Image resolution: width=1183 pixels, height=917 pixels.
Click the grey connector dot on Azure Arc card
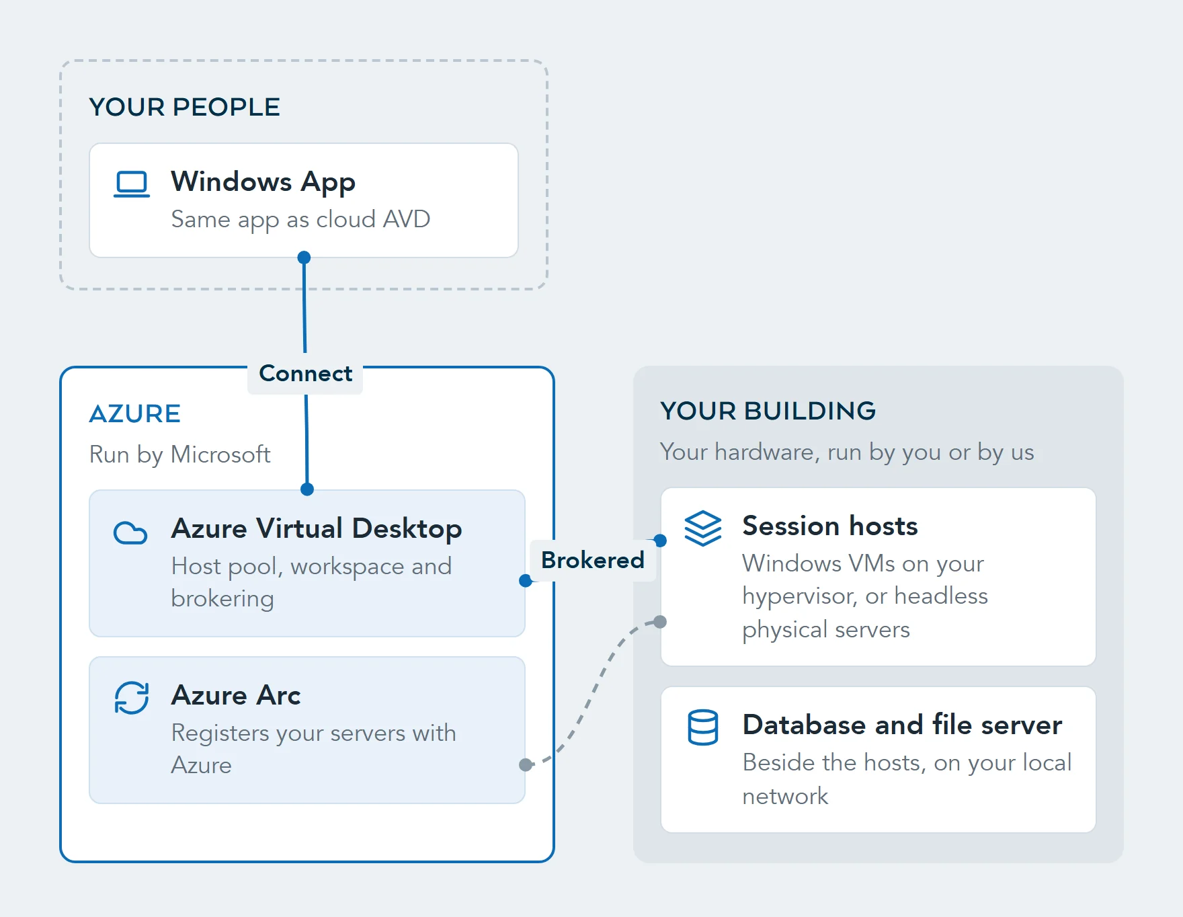click(526, 765)
